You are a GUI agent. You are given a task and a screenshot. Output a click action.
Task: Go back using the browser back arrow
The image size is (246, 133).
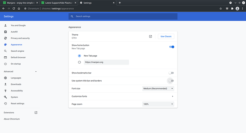(4, 9)
